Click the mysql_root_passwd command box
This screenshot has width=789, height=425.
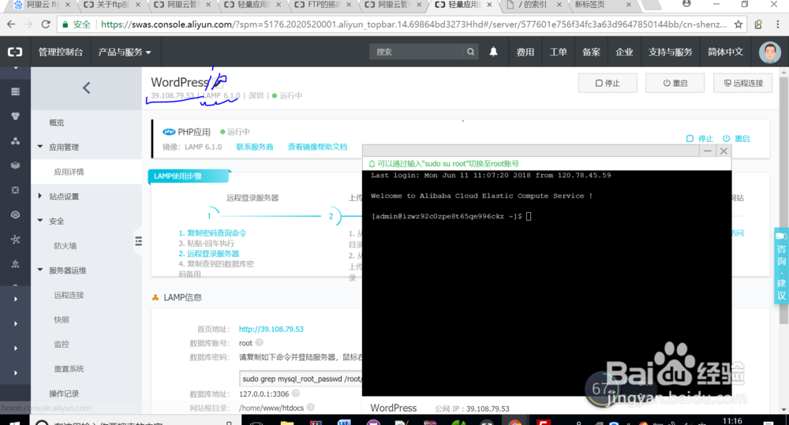301,378
